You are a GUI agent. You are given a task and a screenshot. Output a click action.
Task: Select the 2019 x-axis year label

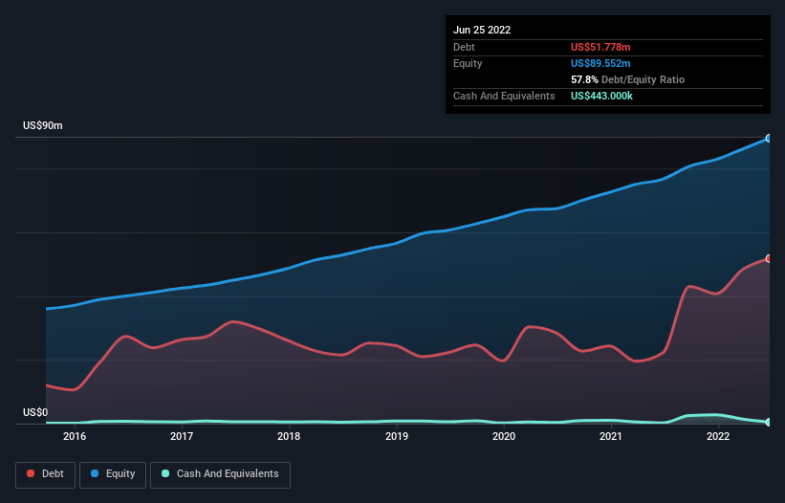point(396,437)
